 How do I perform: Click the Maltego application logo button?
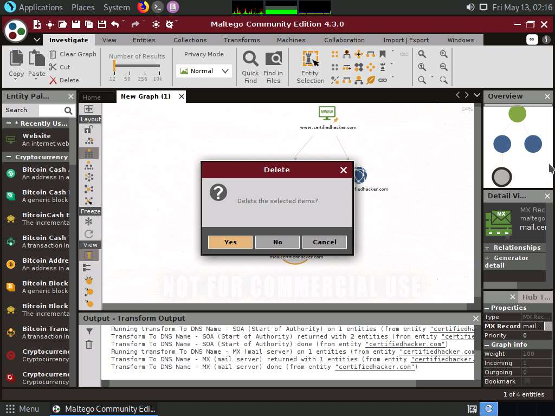[16, 30]
